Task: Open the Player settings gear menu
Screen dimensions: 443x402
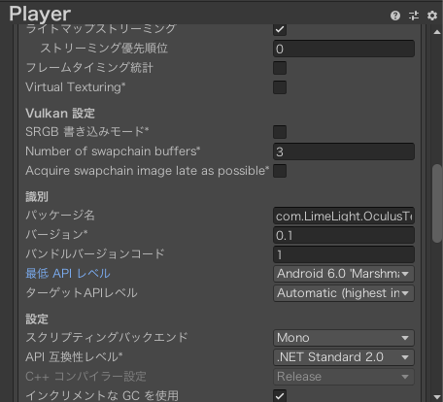Action: [x=432, y=16]
